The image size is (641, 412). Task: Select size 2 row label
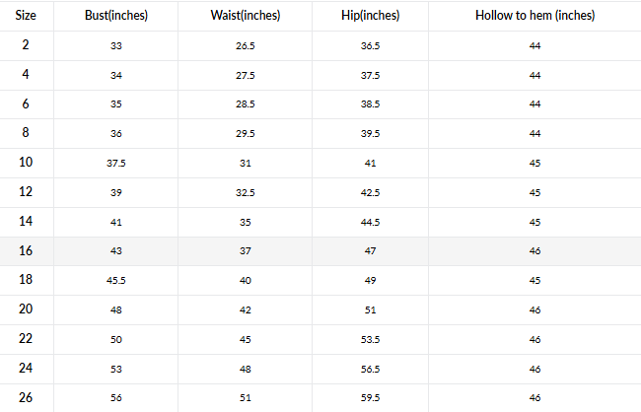pos(26,45)
